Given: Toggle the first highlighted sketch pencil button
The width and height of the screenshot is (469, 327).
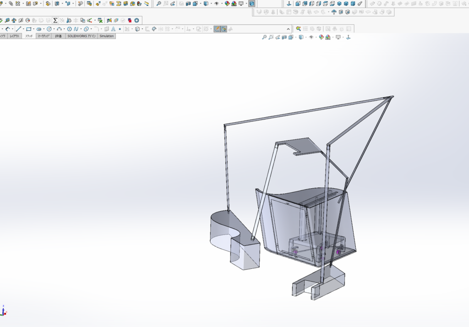Looking at the screenshot, I should pyautogui.click(x=217, y=29).
